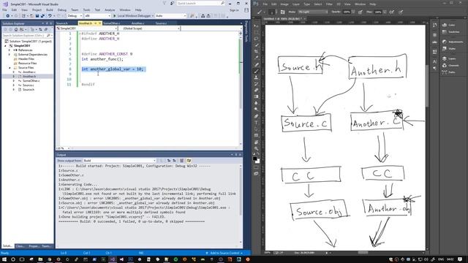Toggle pressure for size in Photoshop options
The width and height of the screenshot is (468, 263).
[401, 12]
